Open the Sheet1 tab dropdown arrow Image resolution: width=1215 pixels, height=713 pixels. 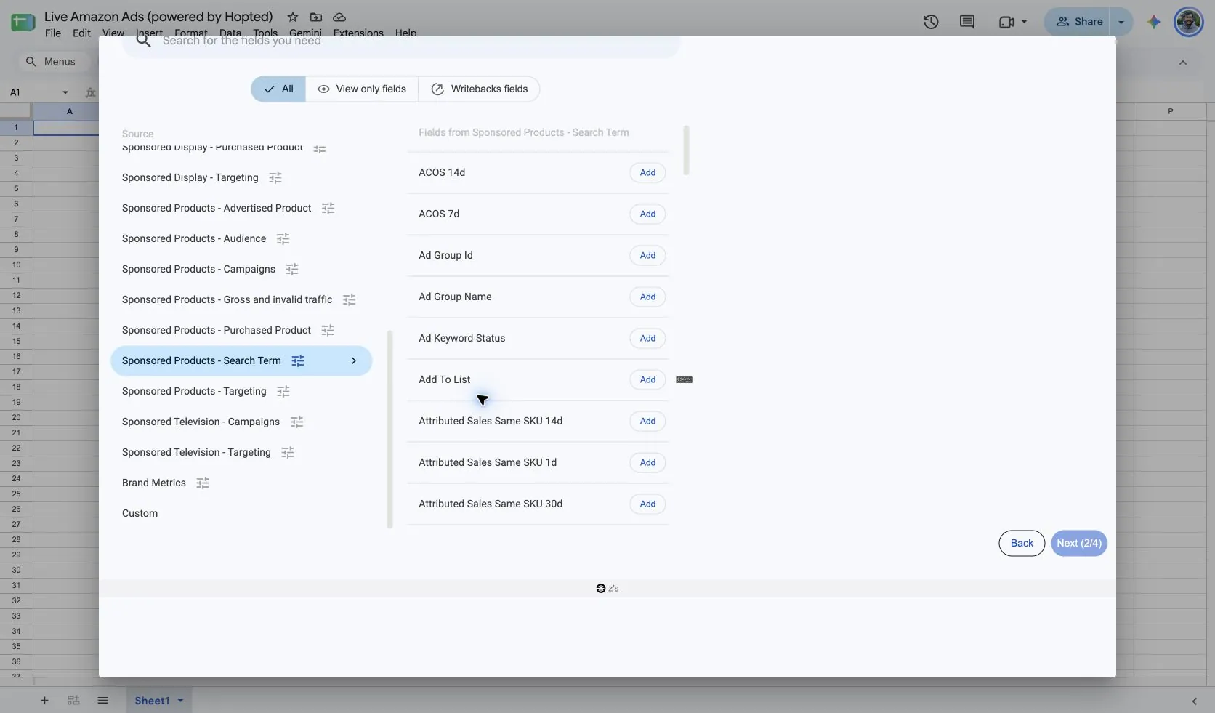[180, 701]
